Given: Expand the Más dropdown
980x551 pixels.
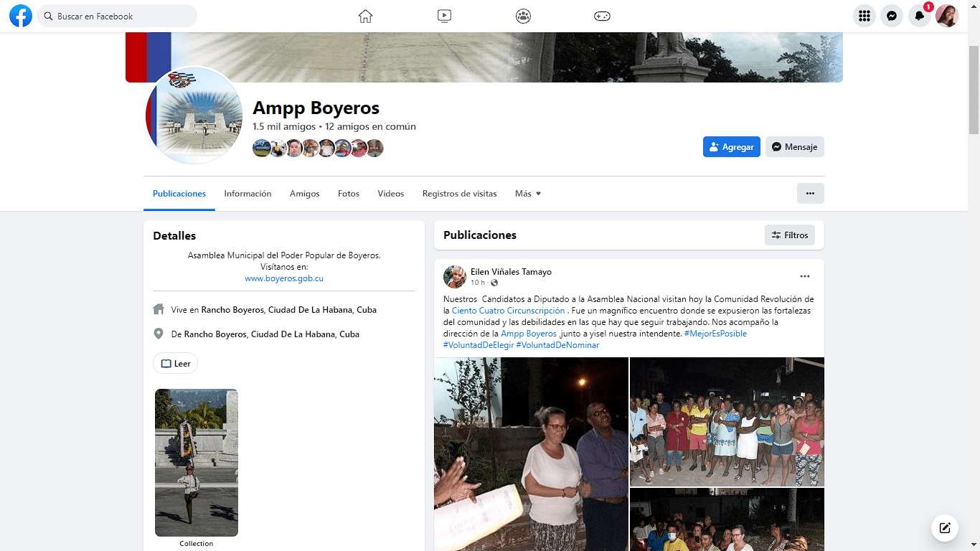Looking at the screenshot, I should pyautogui.click(x=528, y=194).
